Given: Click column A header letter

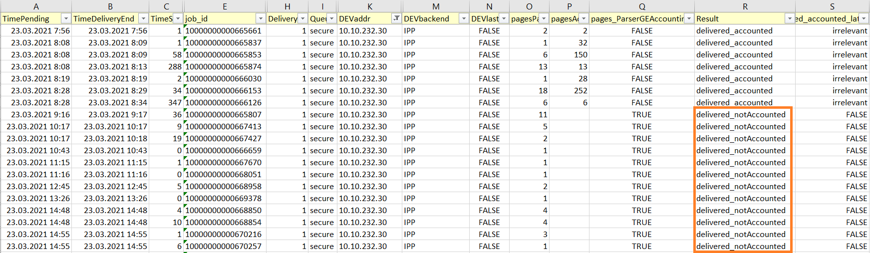Looking at the screenshot, I should click(36, 6).
